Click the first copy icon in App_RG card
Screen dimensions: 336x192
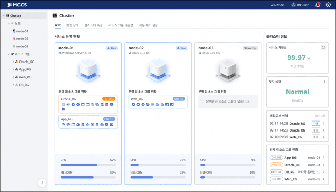tap(63, 125)
